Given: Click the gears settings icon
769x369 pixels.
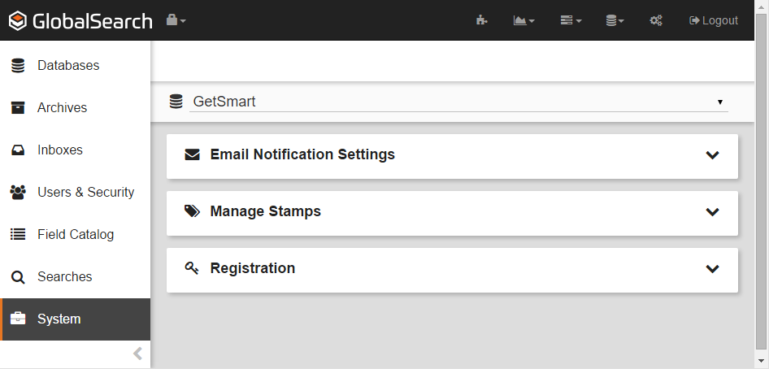Looking at the screenshot, I should tap(656, 20).
